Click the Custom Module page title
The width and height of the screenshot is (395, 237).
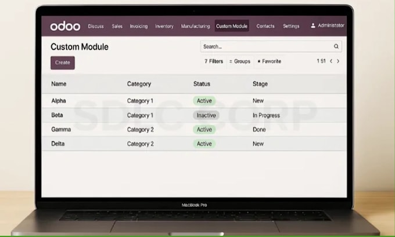tap(80, 47)
